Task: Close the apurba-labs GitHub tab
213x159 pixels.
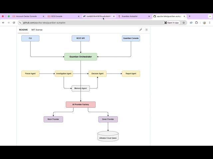Action: pos(184,16)
